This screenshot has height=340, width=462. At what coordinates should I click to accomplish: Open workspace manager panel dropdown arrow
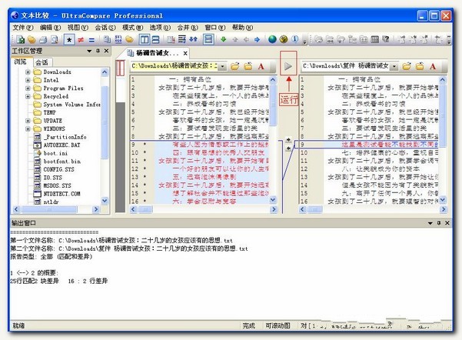click(x=89, y=51)
